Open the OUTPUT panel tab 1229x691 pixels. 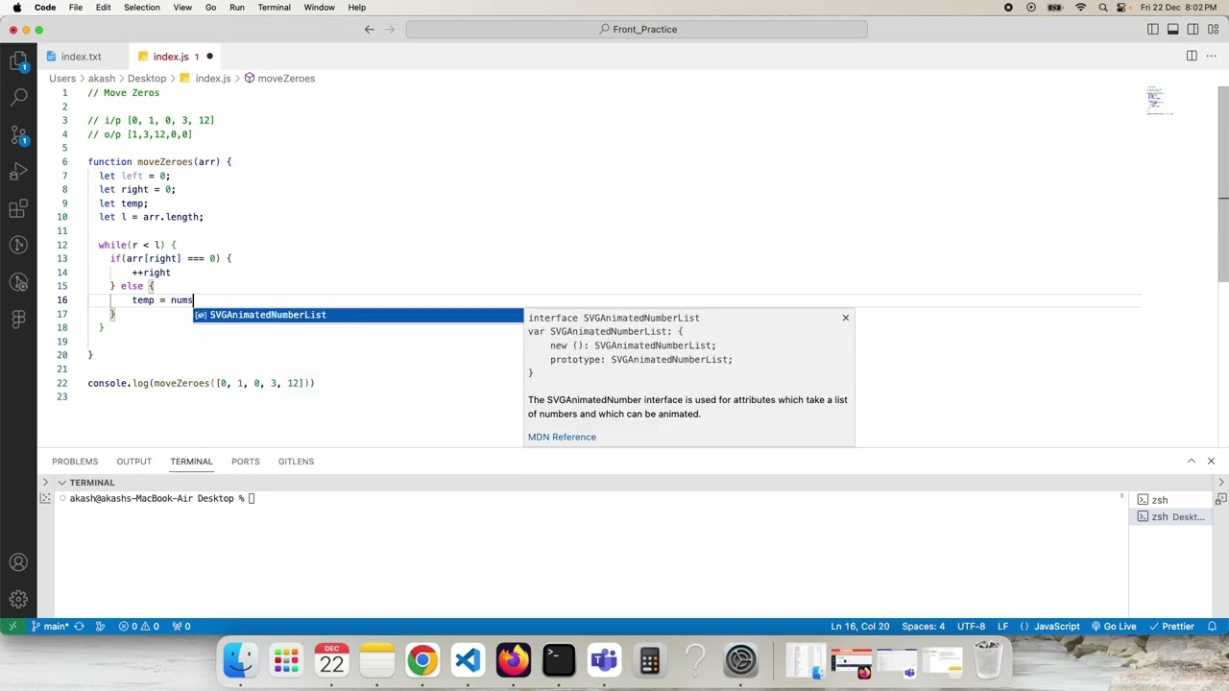(133, 462)
